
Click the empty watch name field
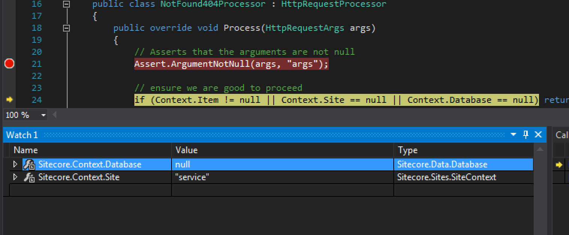[90, 190]
